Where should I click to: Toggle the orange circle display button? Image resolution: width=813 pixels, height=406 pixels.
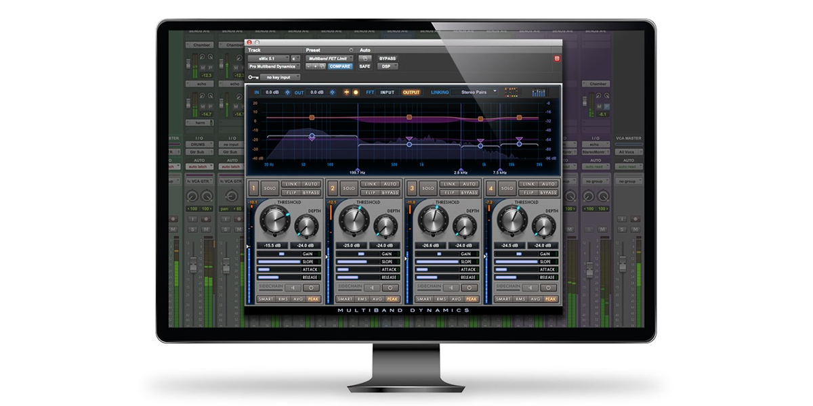pyautogui.click(x=356, y=92)
